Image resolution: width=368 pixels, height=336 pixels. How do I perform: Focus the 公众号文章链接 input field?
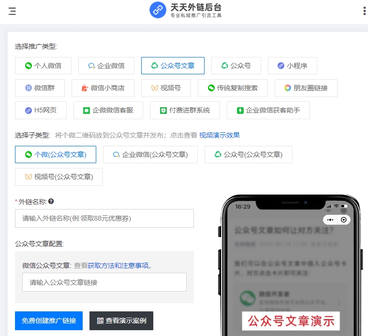coord(104,282)
